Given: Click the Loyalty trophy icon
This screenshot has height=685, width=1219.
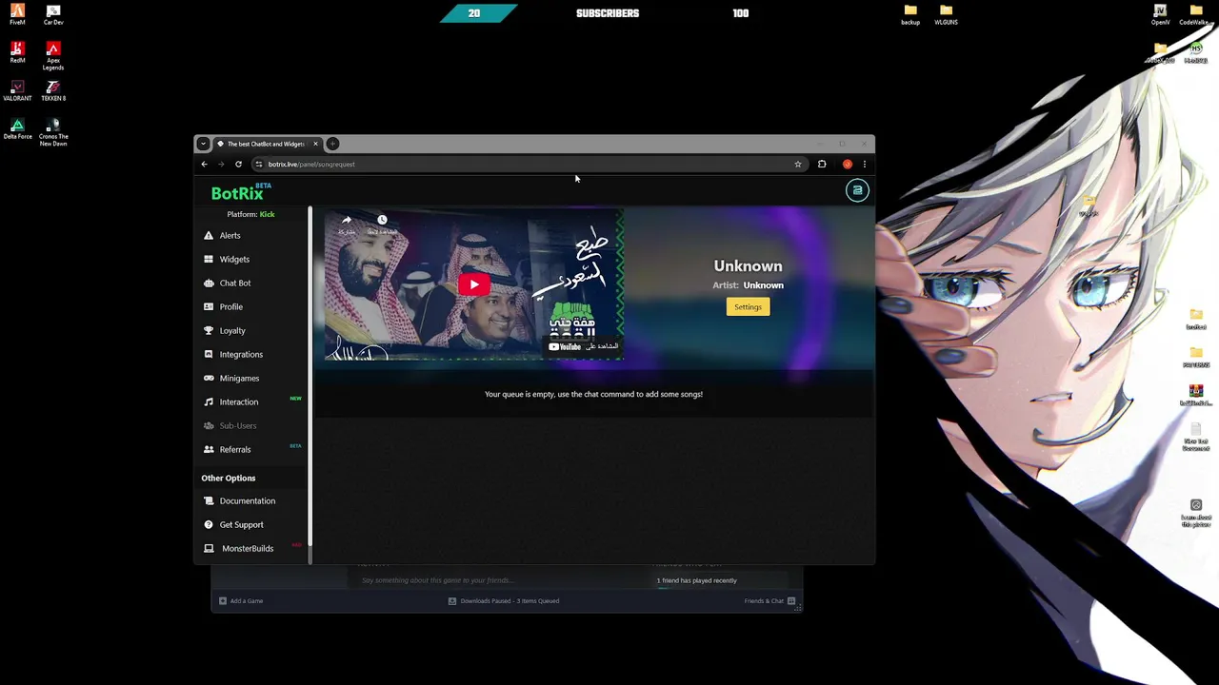Looking at the screenshot, I should point(209,330).
